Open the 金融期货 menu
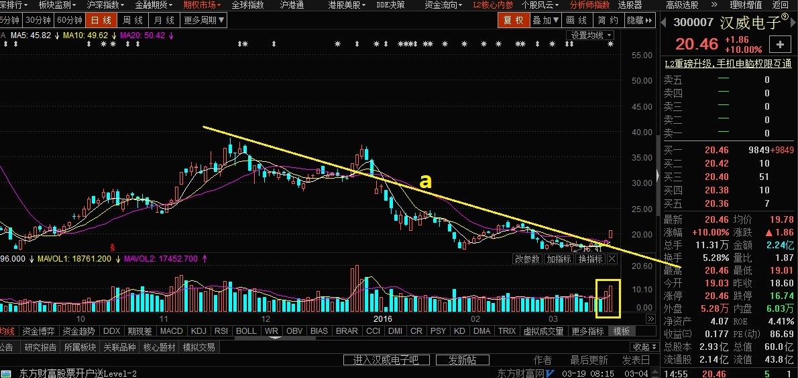 (x=154, y=5)
